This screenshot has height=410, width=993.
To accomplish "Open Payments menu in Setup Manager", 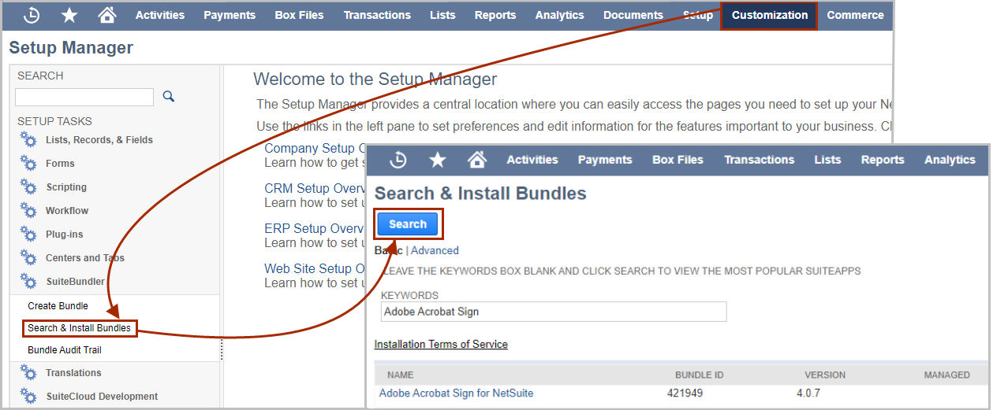I will tap(230, 15).
